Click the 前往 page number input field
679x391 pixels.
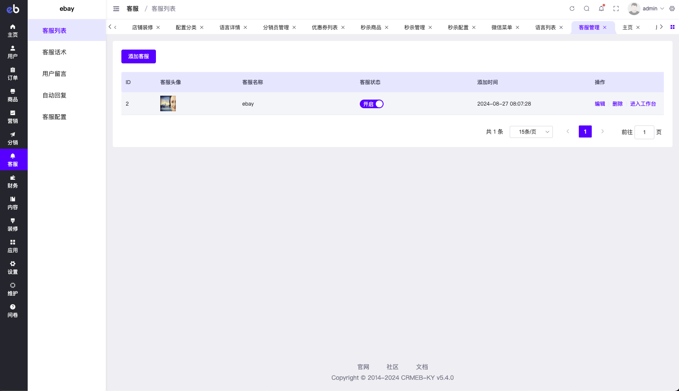coord(644,132)
